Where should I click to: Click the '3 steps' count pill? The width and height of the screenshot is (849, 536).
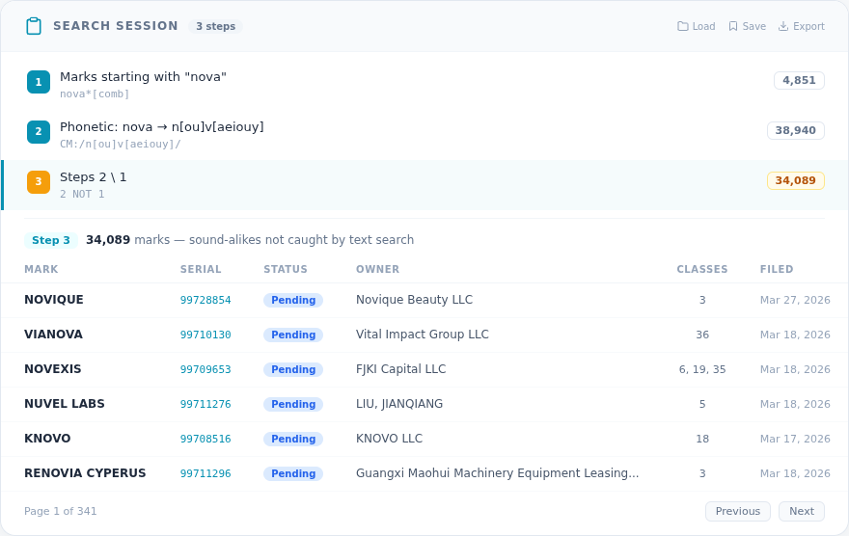click(x=215, y=27)
